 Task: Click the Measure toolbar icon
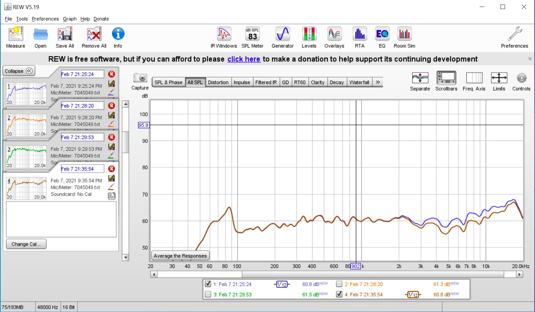tap(16, 37)
